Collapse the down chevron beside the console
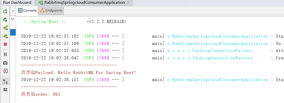Screen dimensions: 284x103 coord(13,19)
